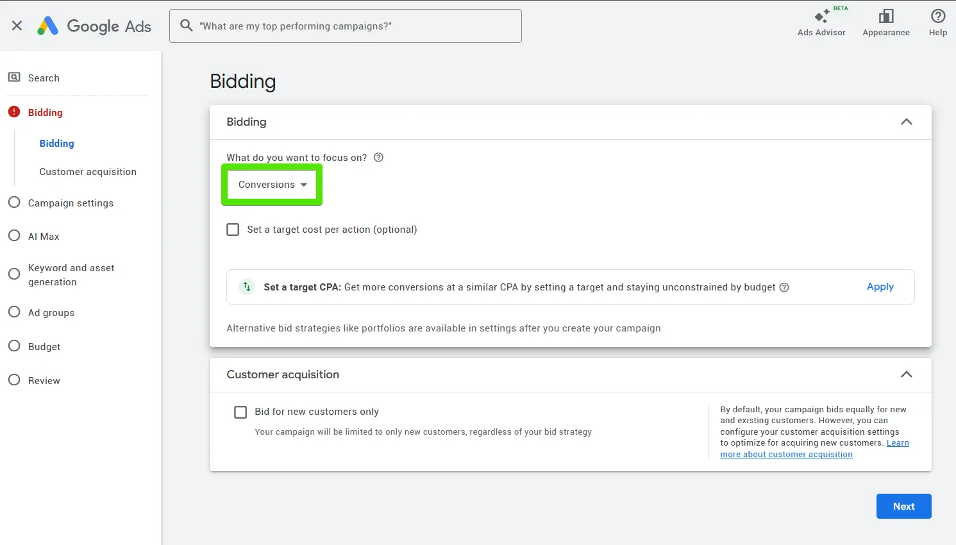
Task: Select the Campaign settings step circle
Action: 14,203
